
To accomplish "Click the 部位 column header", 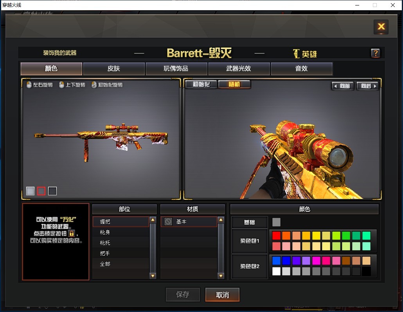I will click(124, 209).
